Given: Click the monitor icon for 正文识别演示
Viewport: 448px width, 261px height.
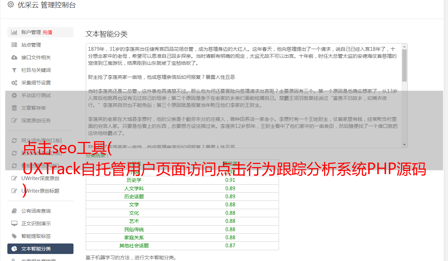Looking at the screenshot, I should click(14, 224).
